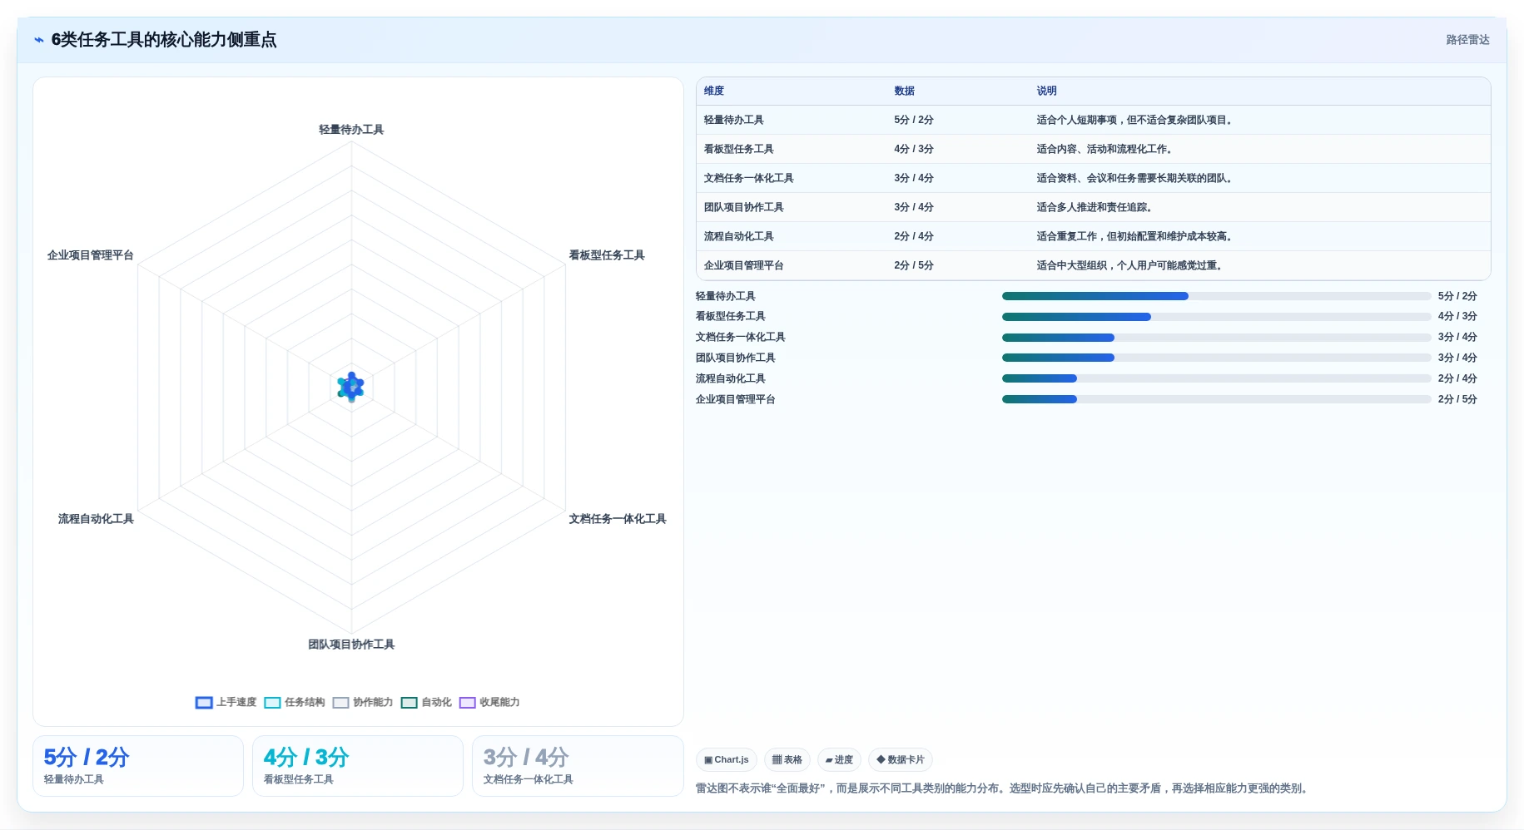
Task: Click description 适合中大型组织，个人用户可能感觉过重
Action: point(1129,265)
